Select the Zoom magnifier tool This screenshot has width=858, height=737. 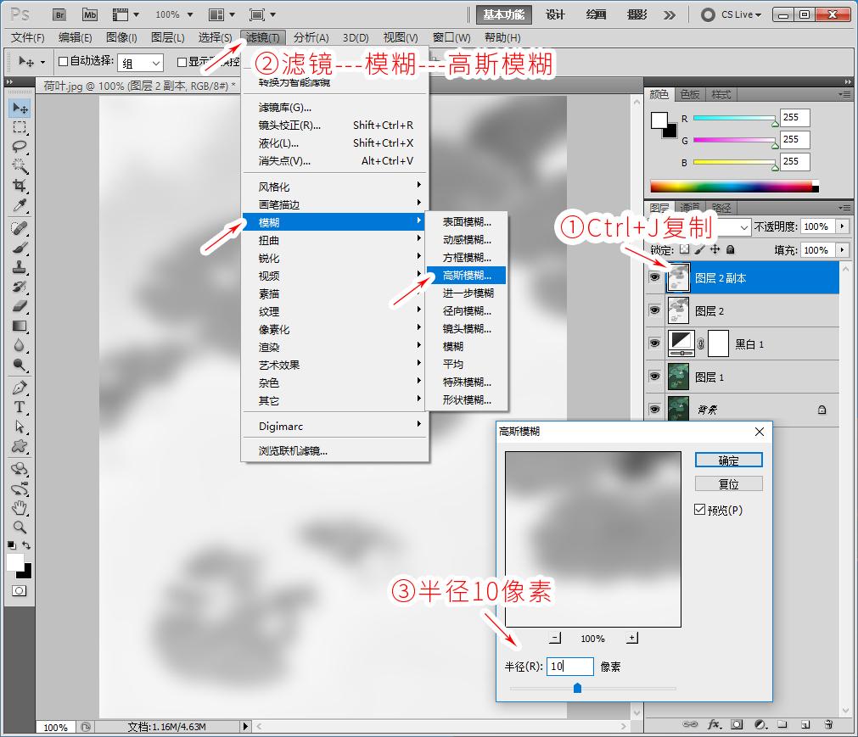[x=20, y=527]
